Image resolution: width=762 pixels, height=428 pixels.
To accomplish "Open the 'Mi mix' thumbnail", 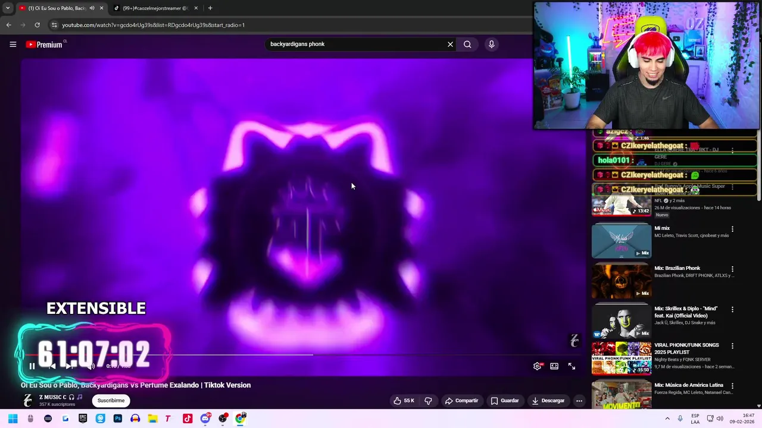I will pyautogui.click(x=622, y=240).
